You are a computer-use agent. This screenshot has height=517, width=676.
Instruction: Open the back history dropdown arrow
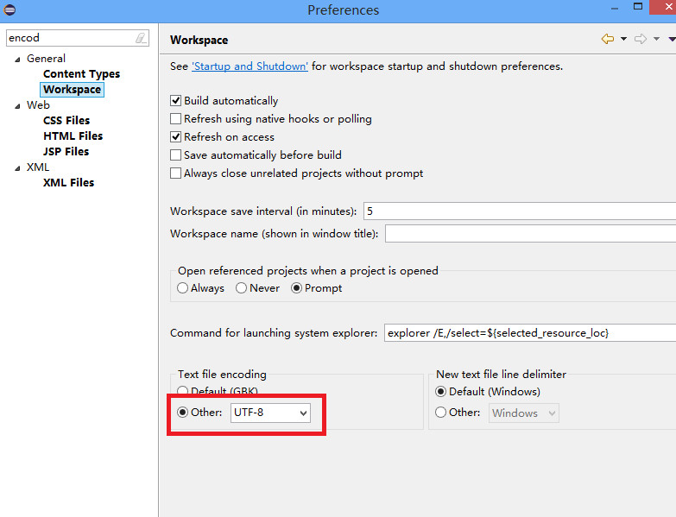point(623,39)
